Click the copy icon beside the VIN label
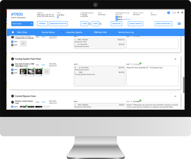The width and height of the screenshot is (191, 159). [x=60, y=13]
